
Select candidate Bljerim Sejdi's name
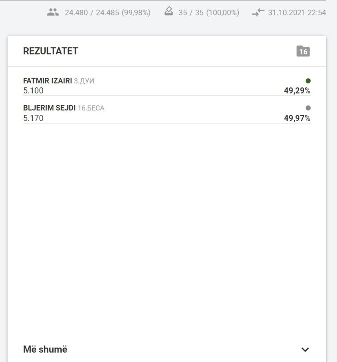49,108
